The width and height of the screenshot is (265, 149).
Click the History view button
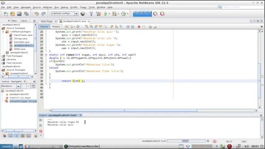tap(56, 26)
